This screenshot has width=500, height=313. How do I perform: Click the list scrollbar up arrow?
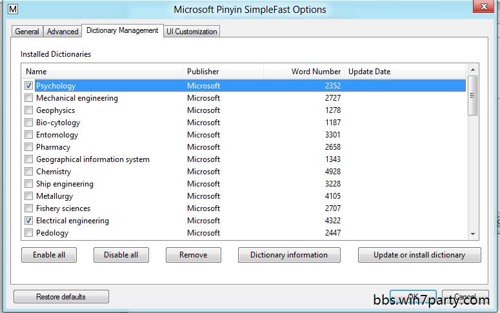473,70
